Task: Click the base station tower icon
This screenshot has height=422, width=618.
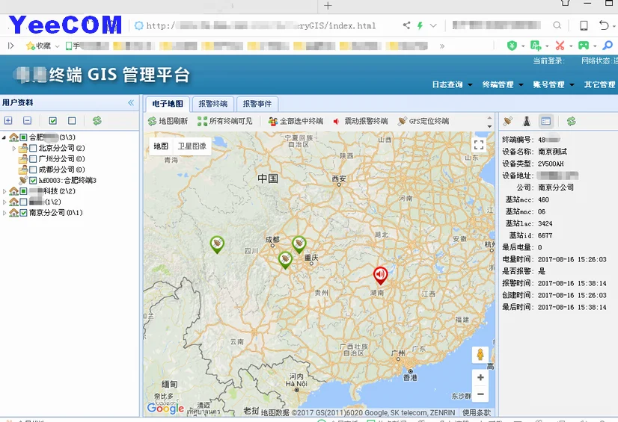Action: point(527,121)
